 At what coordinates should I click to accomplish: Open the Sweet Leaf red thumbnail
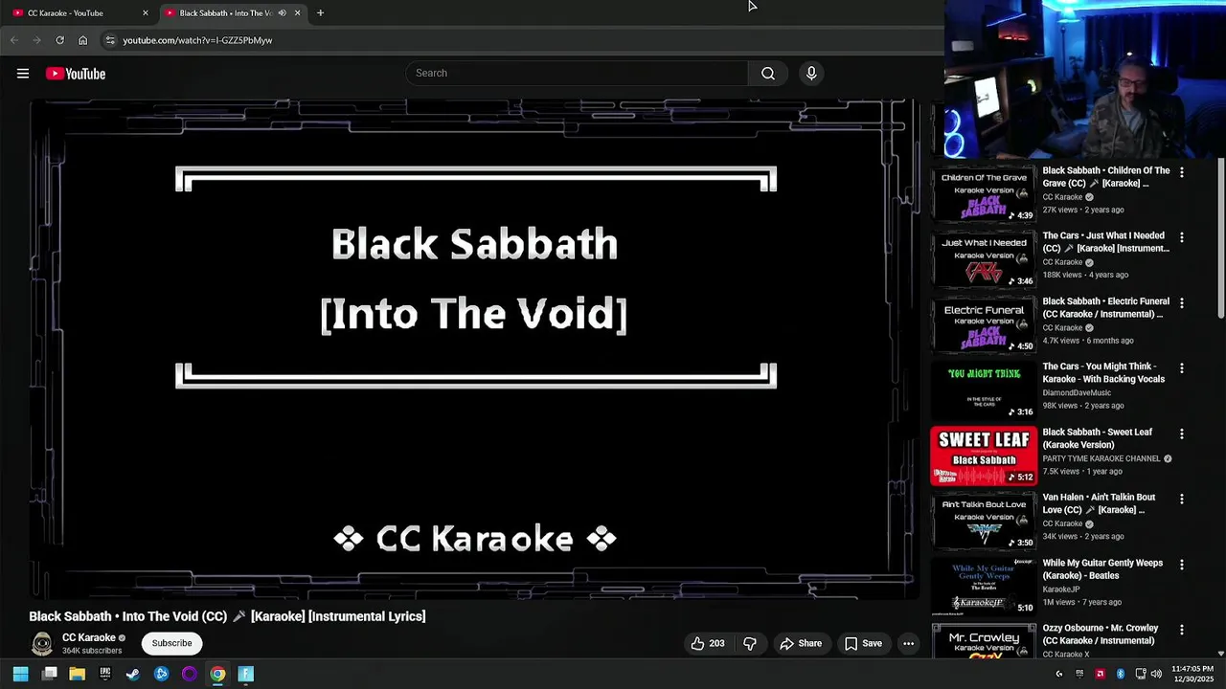[984, 456]
